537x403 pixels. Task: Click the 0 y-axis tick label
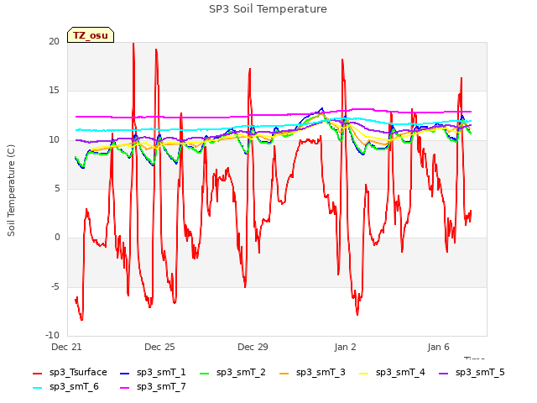(57, 237)
